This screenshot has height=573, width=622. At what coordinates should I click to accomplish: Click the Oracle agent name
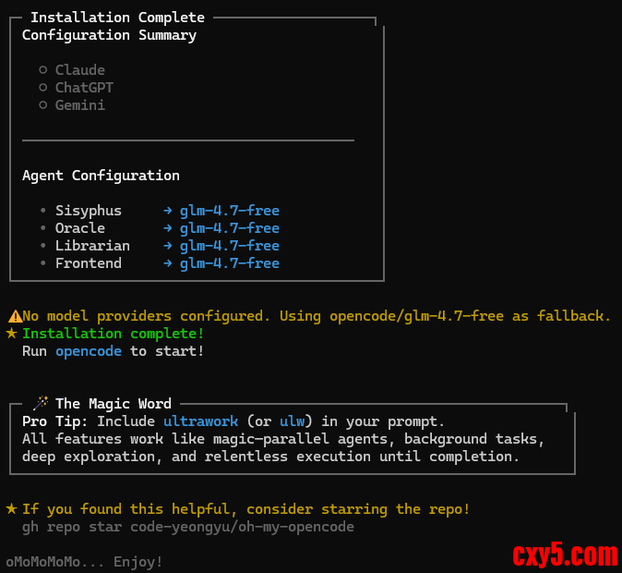tap(80, 228)
